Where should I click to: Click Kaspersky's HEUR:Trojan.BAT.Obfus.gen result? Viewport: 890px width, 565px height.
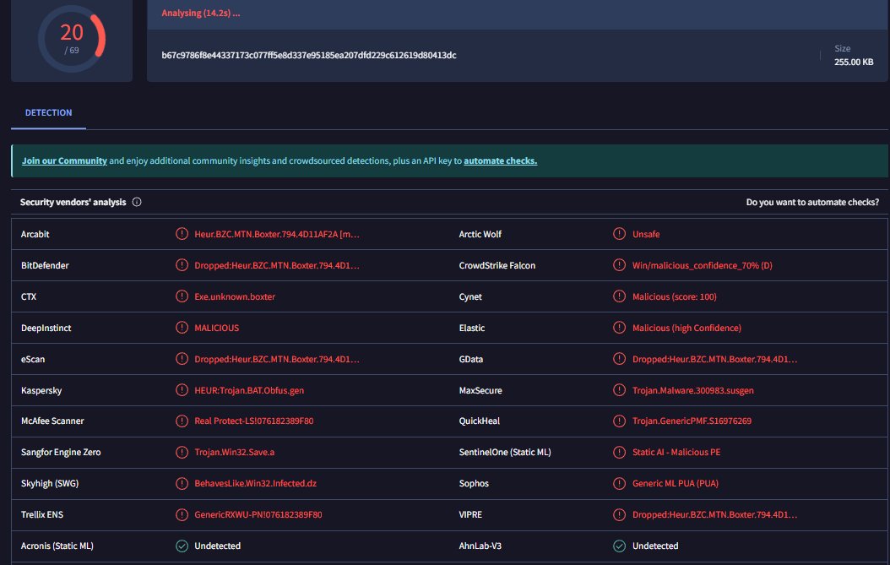[x=249, y=390]
